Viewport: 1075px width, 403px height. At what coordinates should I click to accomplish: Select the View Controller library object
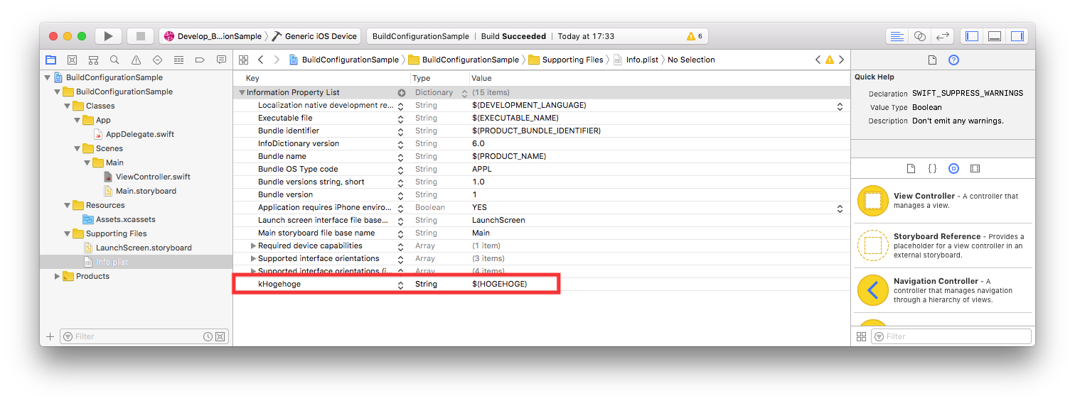coord(941,201)
